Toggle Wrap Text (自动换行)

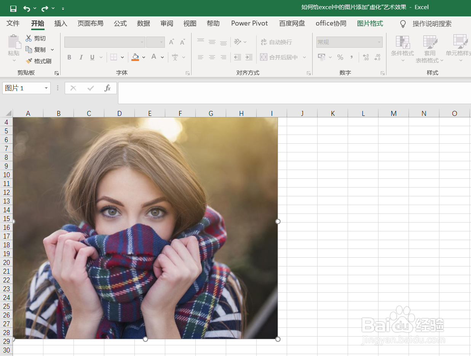pyautogui.click(x=276, y=42)
